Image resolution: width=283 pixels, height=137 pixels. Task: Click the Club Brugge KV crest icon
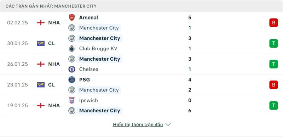pos(72,48)
